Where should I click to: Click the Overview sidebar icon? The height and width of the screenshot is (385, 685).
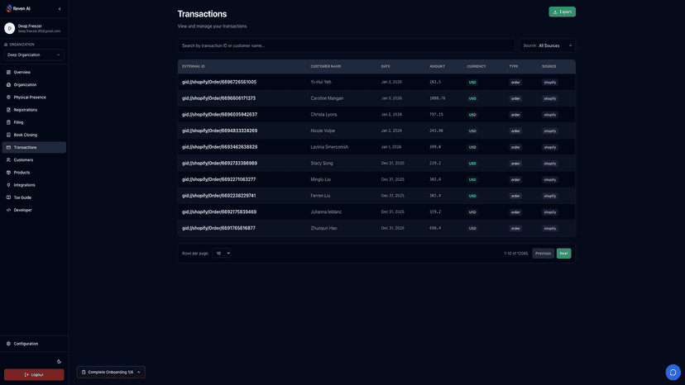coord(8,72)
